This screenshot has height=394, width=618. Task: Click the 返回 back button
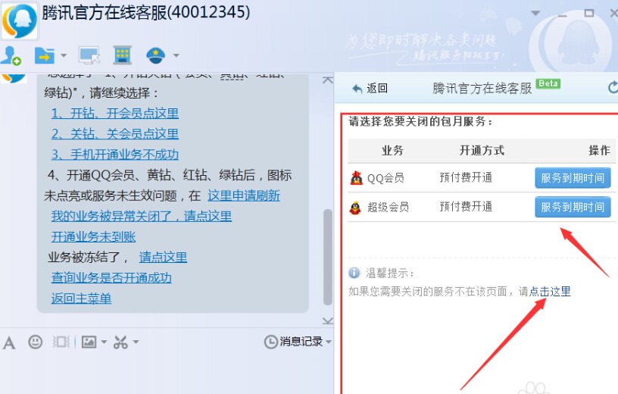[x=370, y=89]
